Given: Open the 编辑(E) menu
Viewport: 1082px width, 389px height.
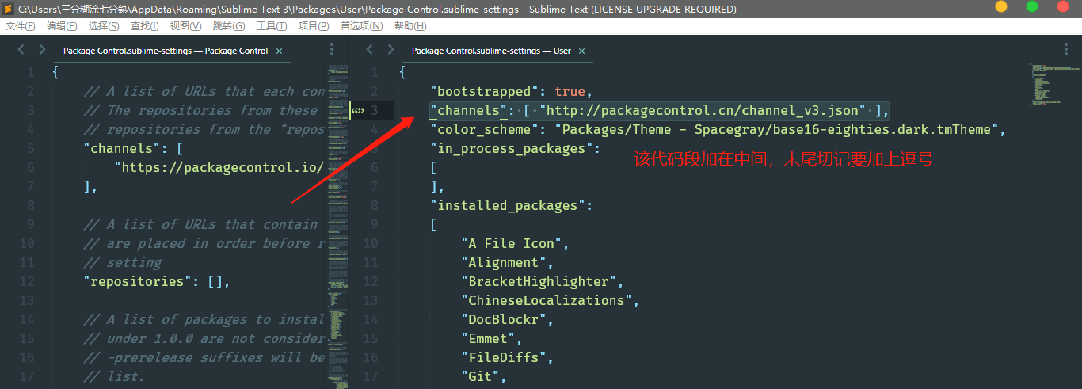Looking at the screenshot, I should [62, 26].
